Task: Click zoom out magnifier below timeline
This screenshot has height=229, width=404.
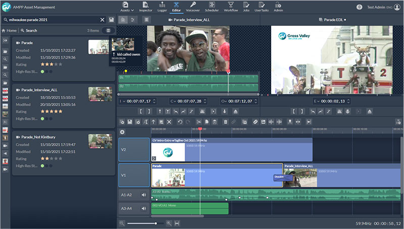Action: (122, 223)
